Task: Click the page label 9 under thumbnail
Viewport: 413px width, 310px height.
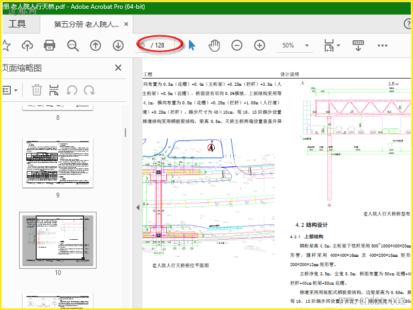Action: pyautogui.click(x=58, y=195)
